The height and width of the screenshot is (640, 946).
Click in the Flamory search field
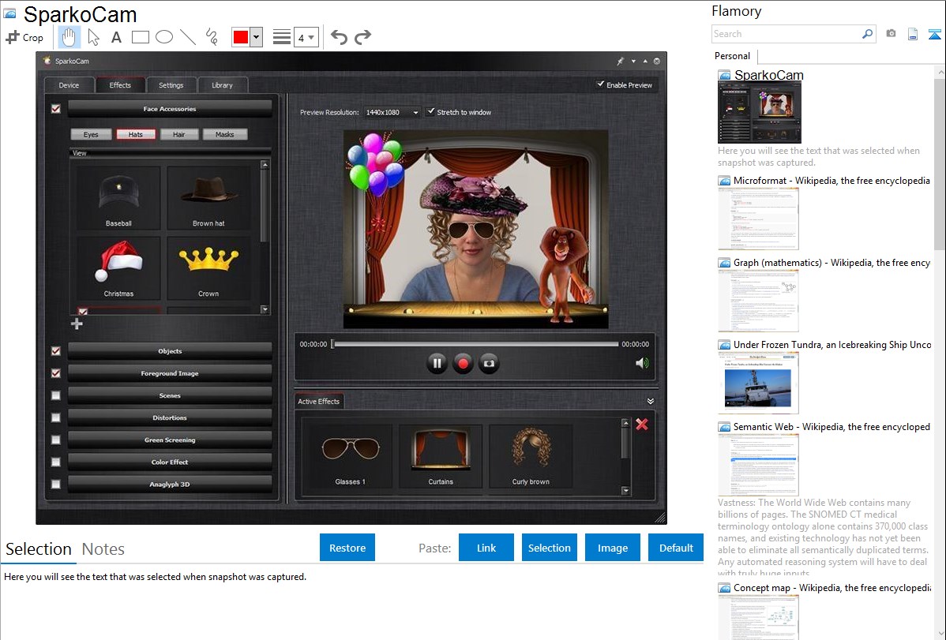coord(786,34)
